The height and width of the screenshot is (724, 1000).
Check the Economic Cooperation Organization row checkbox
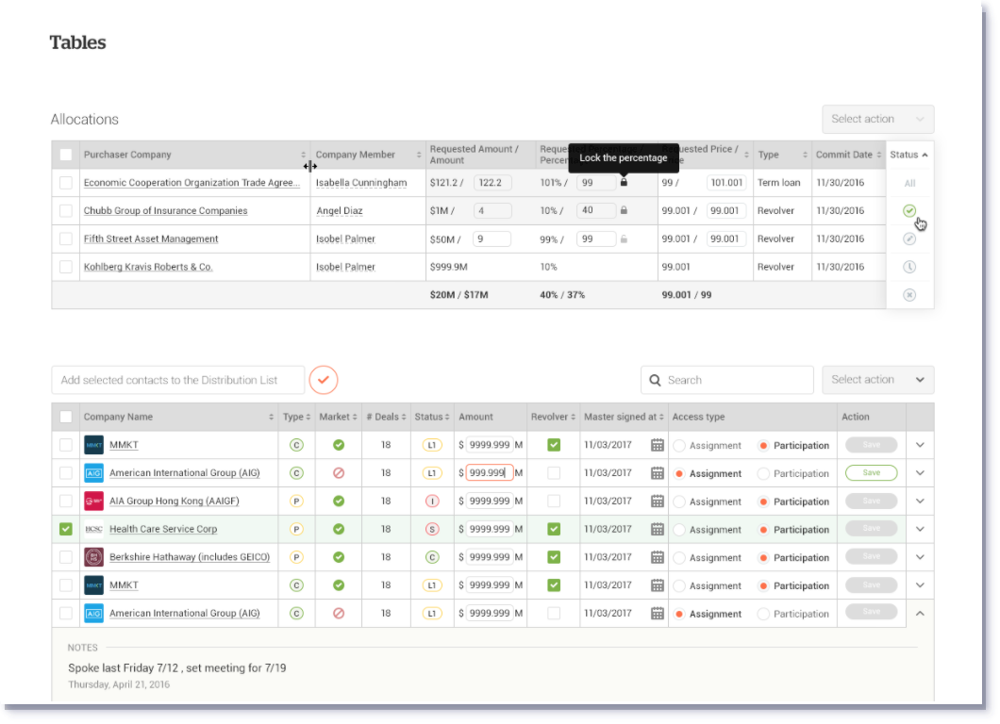tap(66, 183)
